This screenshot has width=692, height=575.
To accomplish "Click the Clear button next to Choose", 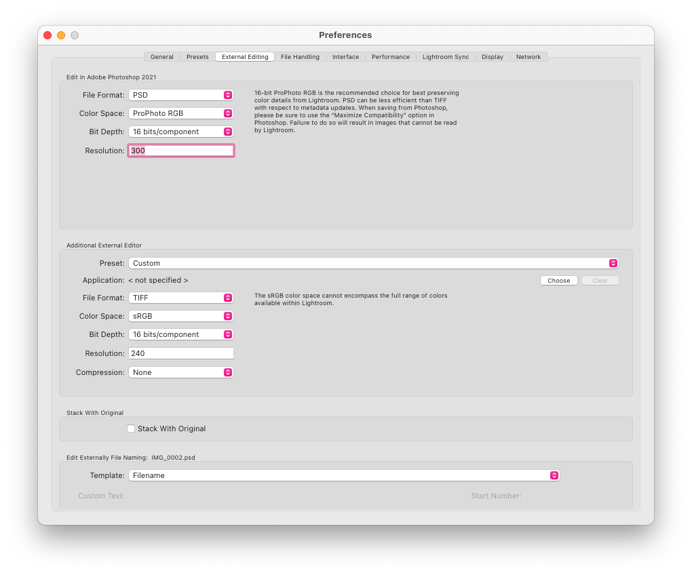I will (600, 280).
